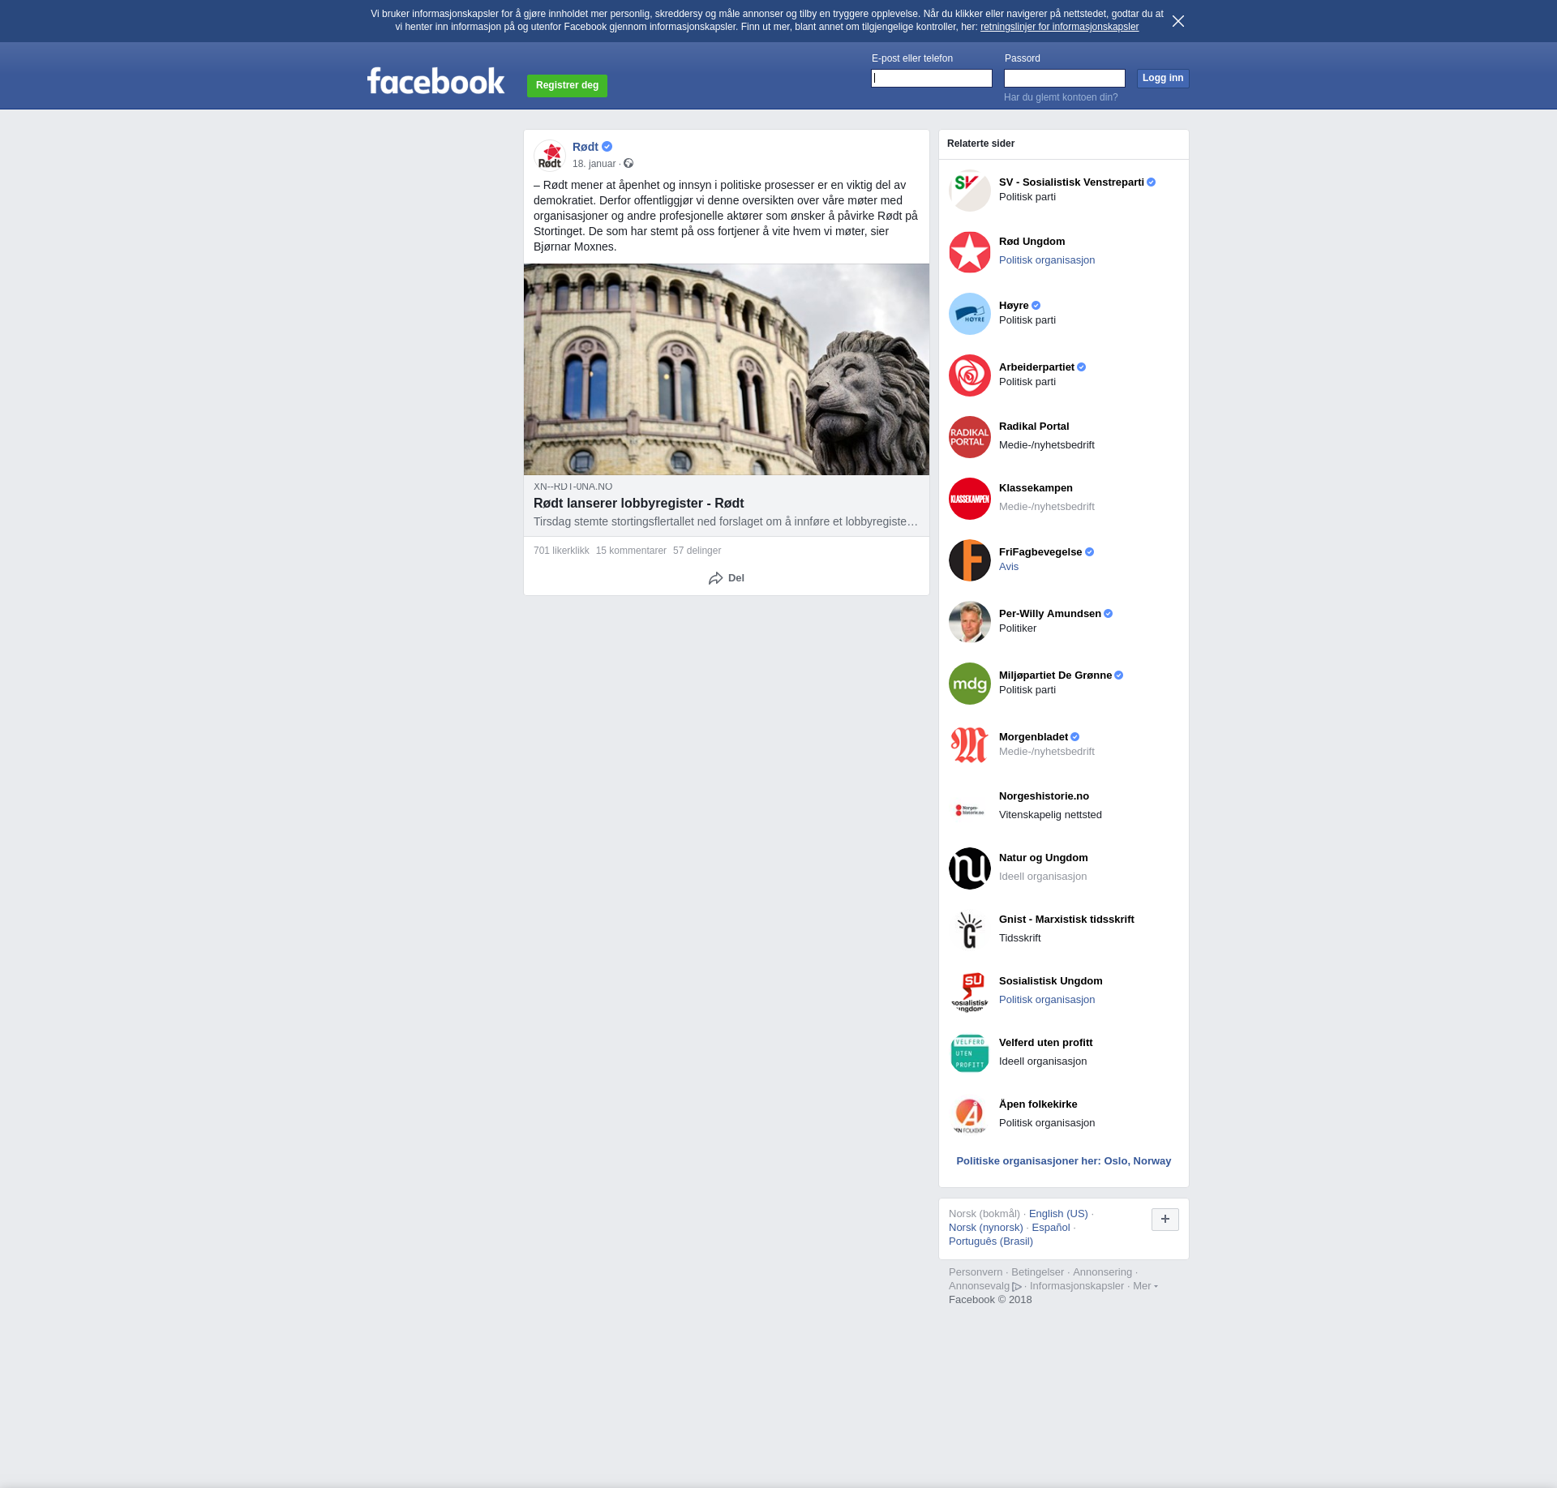
Task: Open SV - Sosialistisk Venstreparti name link
Action: (1071, 182)
